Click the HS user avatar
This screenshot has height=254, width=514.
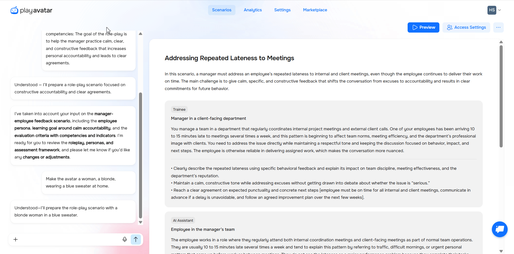coord(492,10)
